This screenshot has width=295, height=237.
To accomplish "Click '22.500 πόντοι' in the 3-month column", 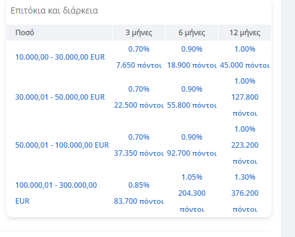I will pos(139,105).
